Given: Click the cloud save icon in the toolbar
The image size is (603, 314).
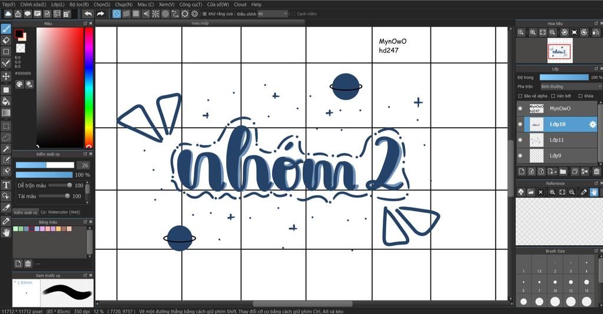Looking at the screenshot, I should click(8, 14).
